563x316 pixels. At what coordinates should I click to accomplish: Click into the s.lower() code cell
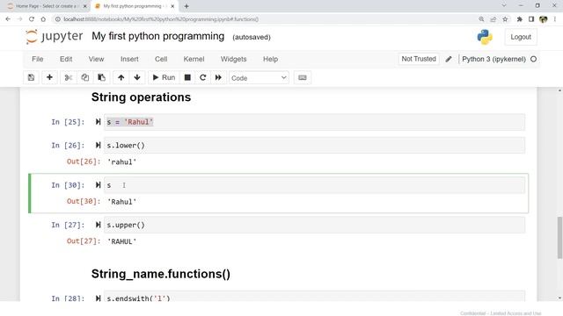(x=314, y=146)
